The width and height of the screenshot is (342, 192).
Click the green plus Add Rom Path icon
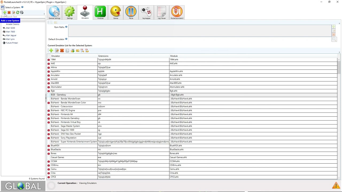click(334, 27)
